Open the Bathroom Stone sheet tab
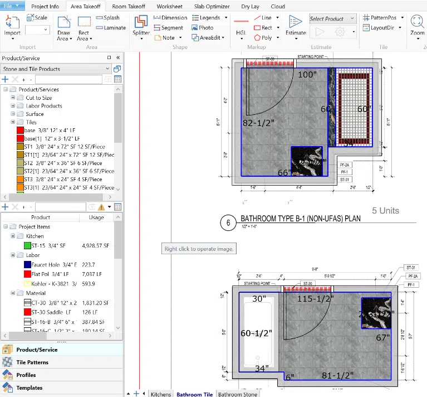 (x=237, y=394)
